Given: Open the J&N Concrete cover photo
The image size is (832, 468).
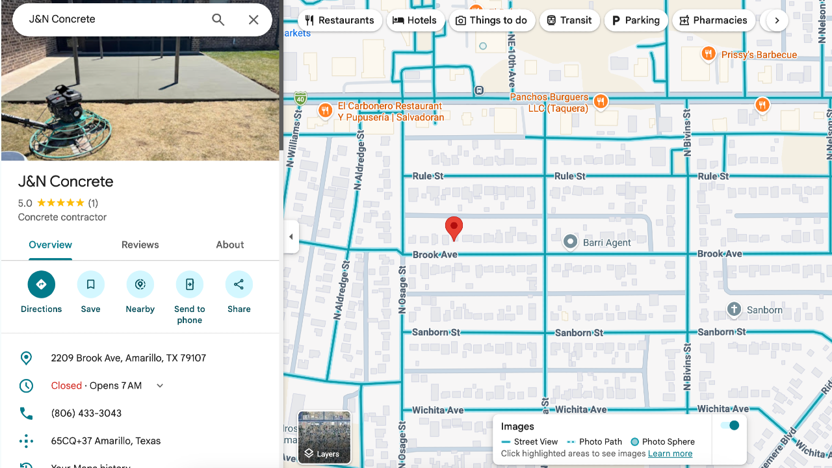Looking at the screenshot, I should click(140, 97).
